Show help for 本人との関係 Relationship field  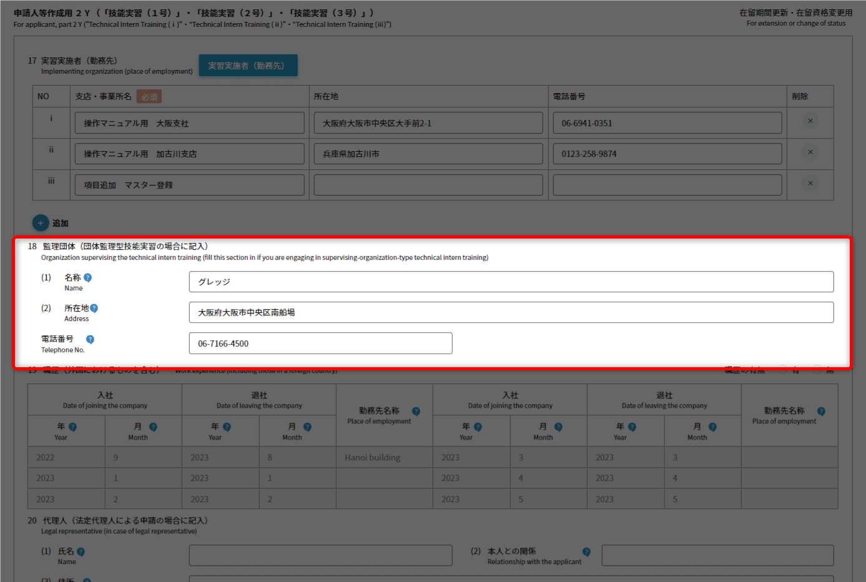tap(586, 552)
